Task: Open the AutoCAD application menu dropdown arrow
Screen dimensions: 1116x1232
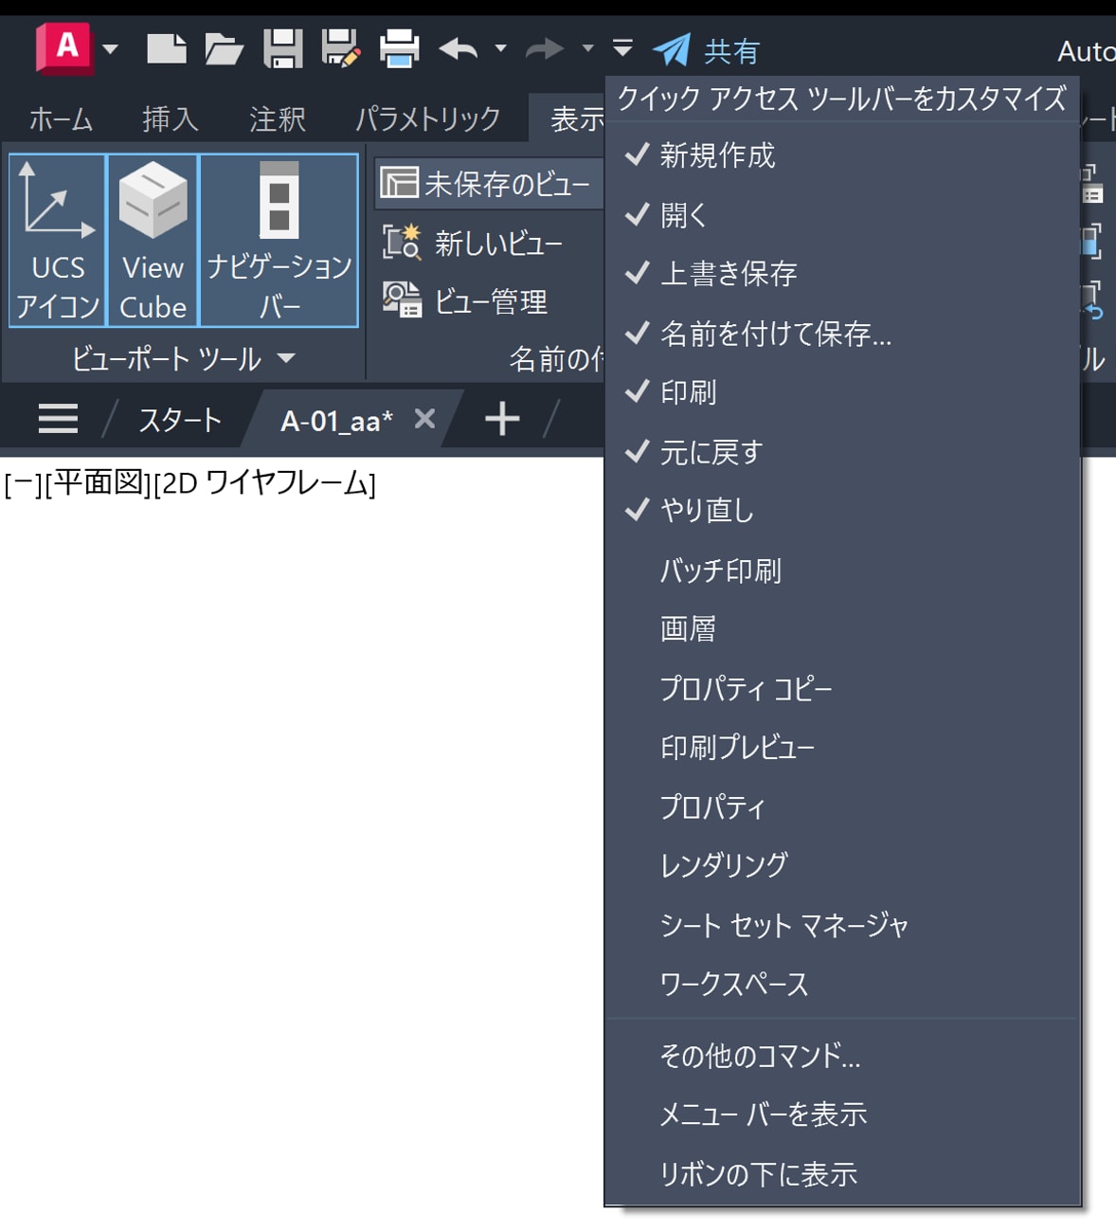Action: pos(111,48)
